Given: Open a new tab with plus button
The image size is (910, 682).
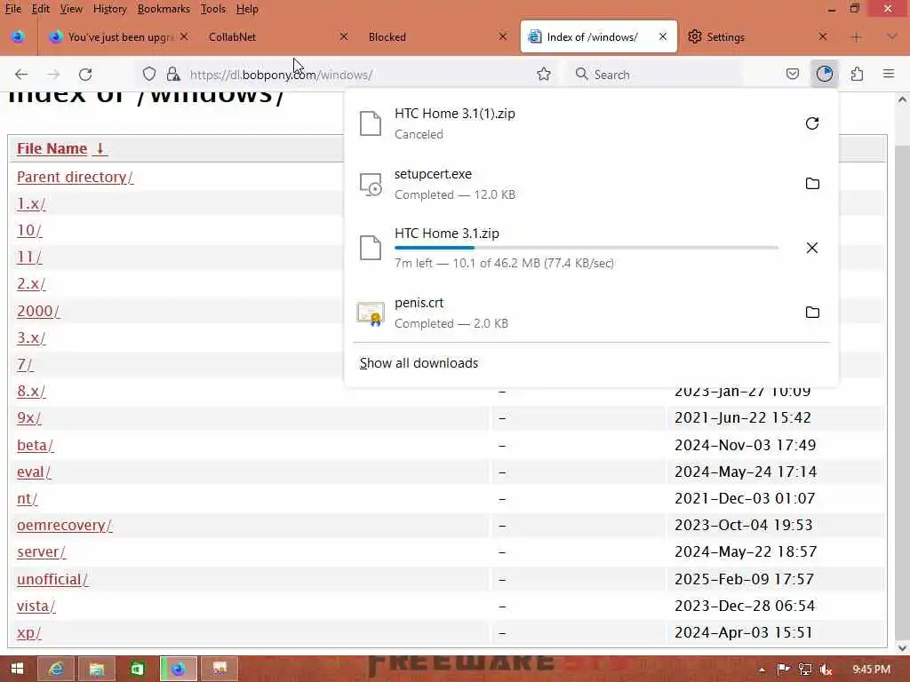Looking at the screenshot, I should (856, 37).
